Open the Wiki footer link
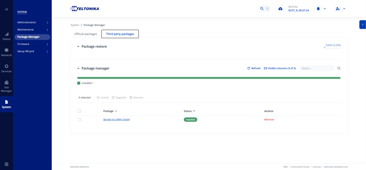The height and width of the screenshot is (170, 366). coord(285,167)
